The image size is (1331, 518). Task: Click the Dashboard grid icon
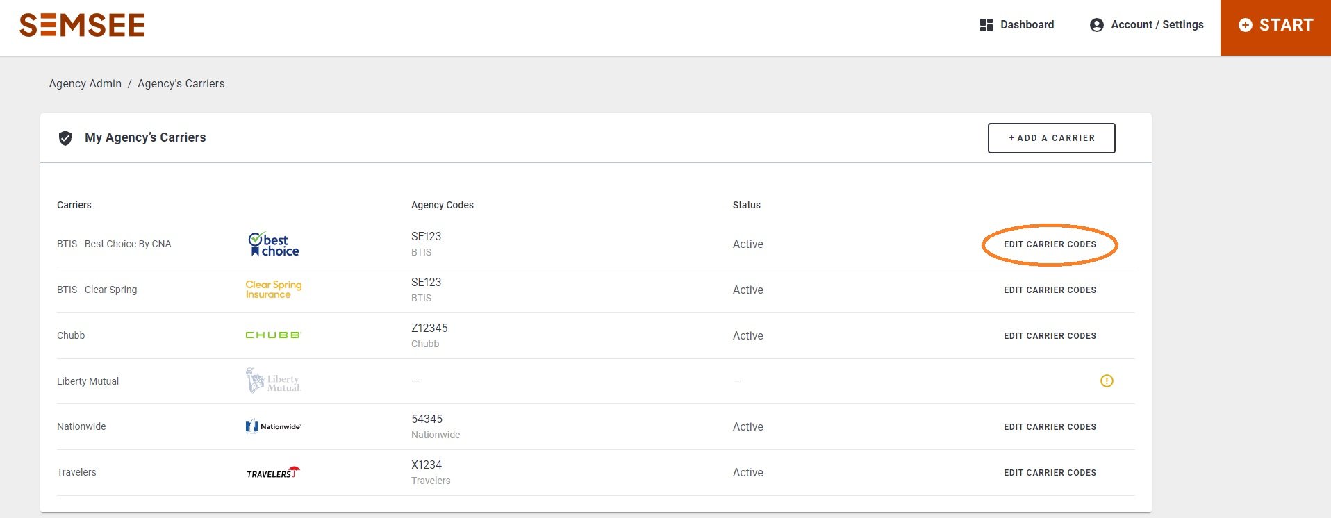[986, 25]
